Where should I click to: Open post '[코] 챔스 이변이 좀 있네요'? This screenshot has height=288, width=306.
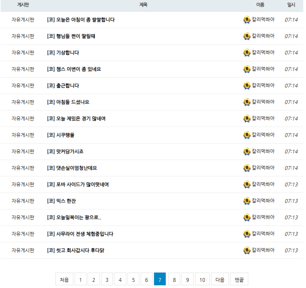(x=74, y=69)
